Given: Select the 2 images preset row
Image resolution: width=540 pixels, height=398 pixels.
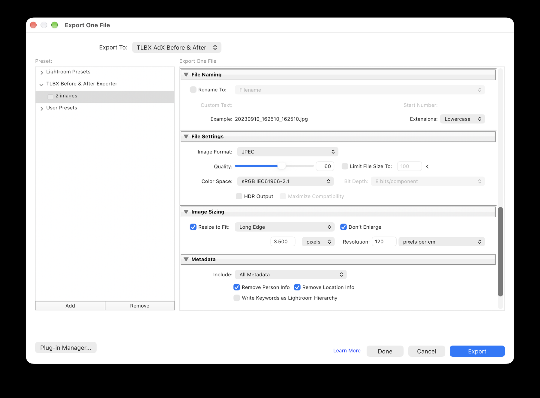Looking at the screenshot, I should pyautogui.click(x=105, y=97).
